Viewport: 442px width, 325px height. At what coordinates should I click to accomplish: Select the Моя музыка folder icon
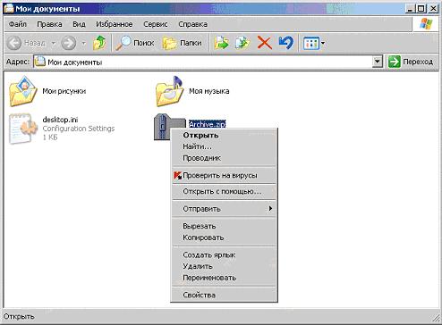[169, 91]
